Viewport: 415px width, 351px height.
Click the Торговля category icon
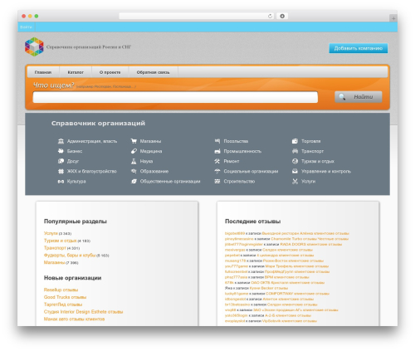point(295,141)
